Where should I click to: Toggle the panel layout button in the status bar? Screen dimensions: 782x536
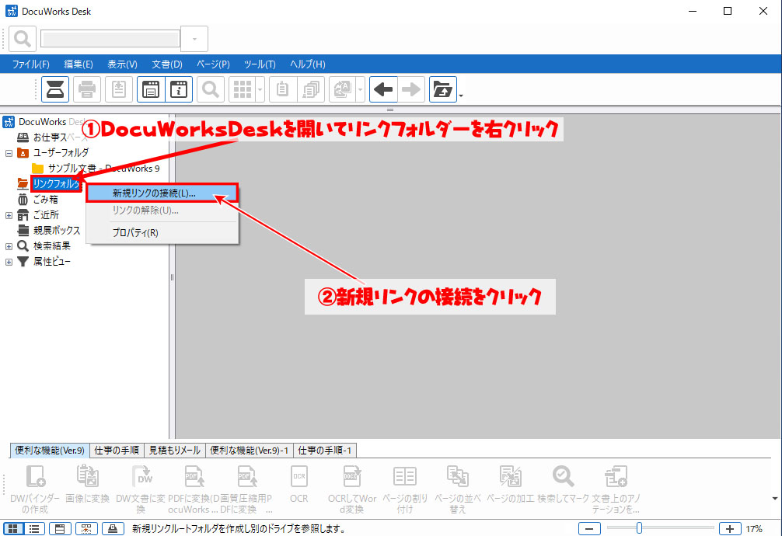click(60, 528)
